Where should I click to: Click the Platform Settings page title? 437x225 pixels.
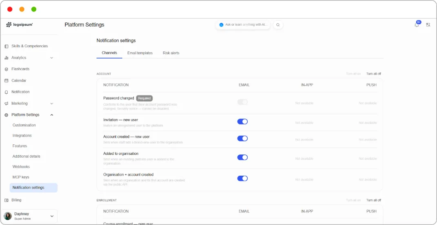coord(84,25)
